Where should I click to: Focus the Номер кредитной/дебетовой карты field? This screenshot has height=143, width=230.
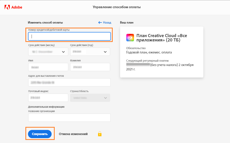coord(69,36)
